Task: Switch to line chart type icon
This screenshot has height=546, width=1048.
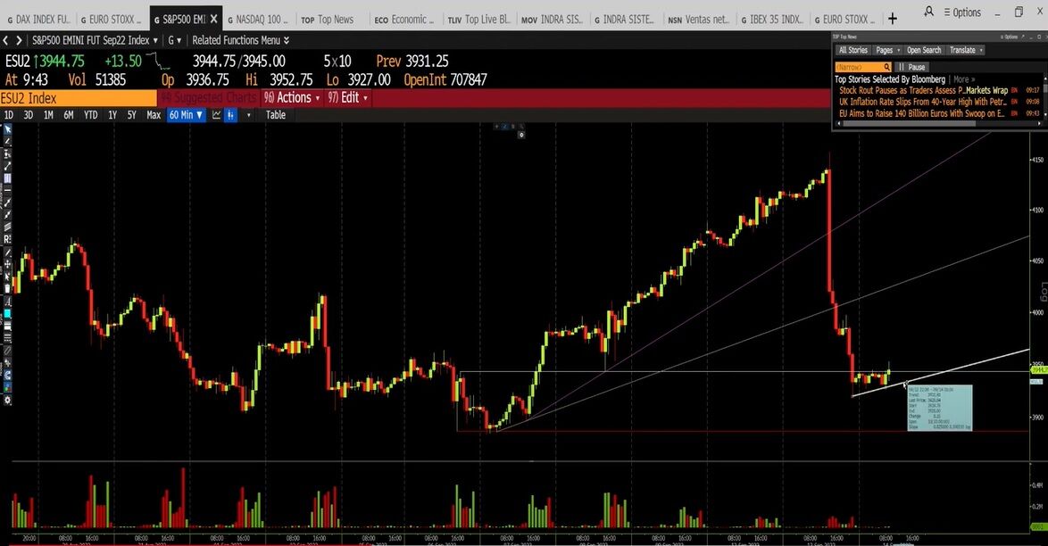Action: (217, 115)
